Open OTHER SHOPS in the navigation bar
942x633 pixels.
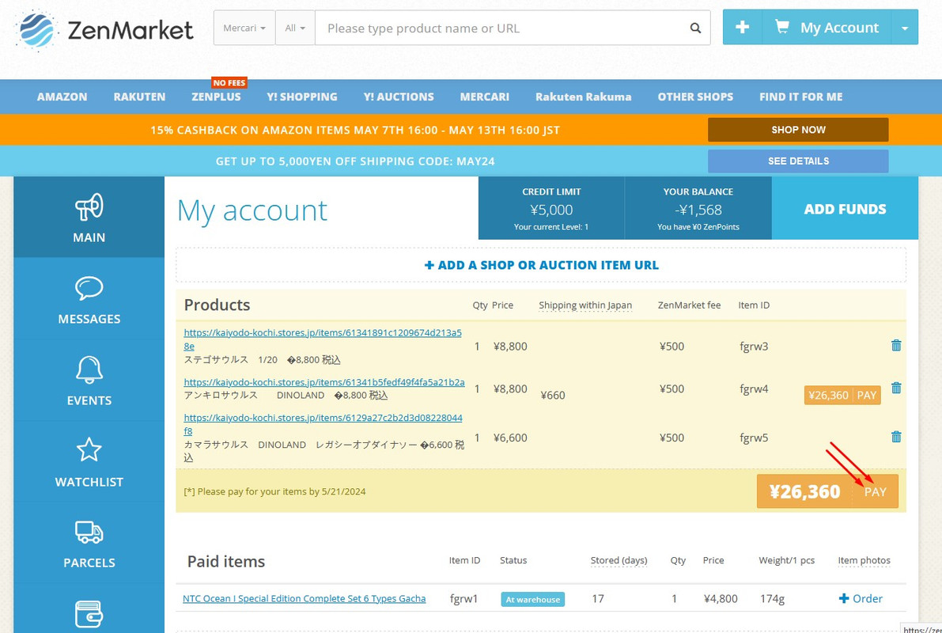[x=695, y=97]
